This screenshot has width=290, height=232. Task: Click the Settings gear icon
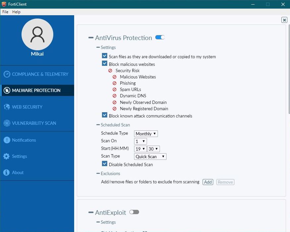point(6,156)
